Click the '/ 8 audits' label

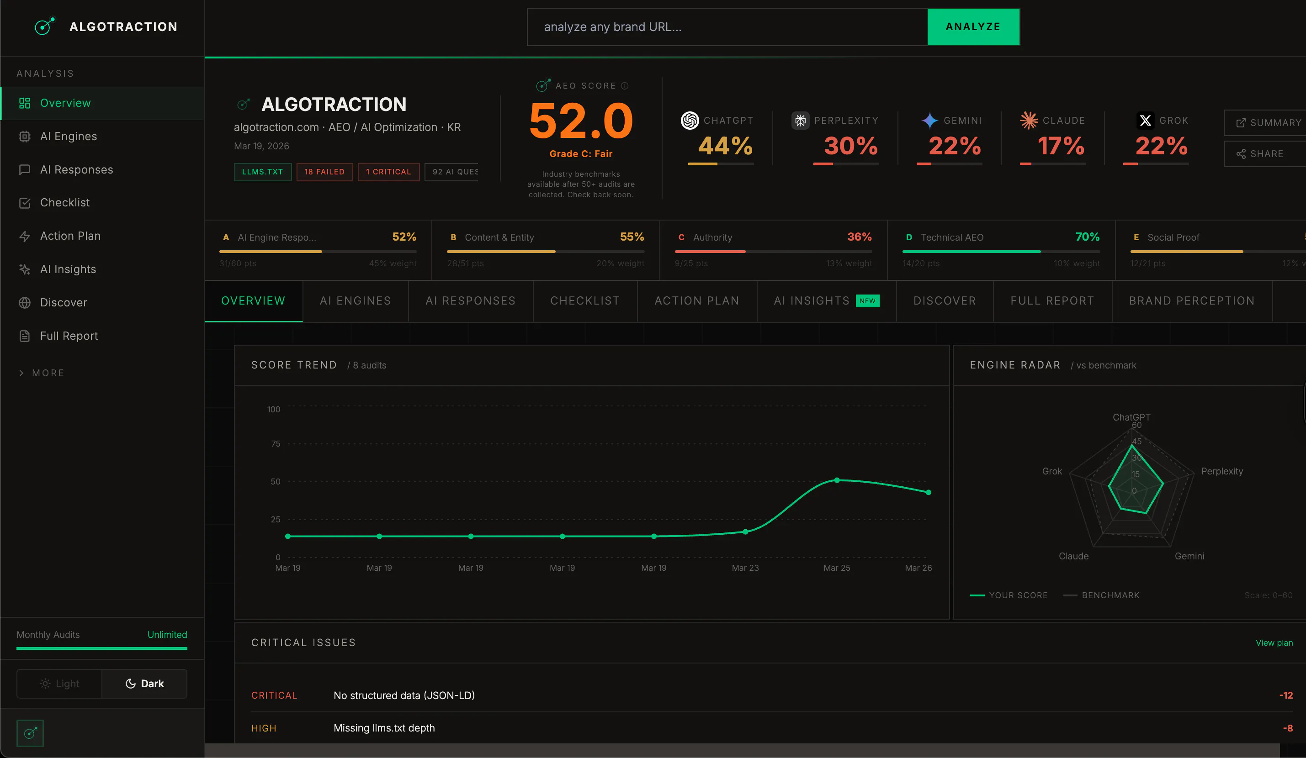(x=366, y=366)
